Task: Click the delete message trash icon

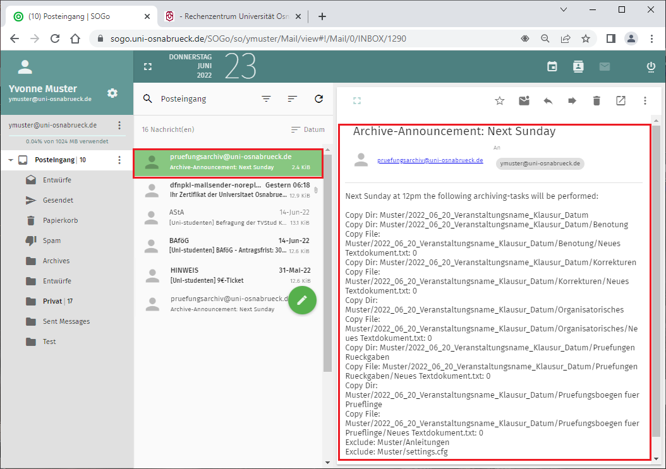Action: point(596,100)
